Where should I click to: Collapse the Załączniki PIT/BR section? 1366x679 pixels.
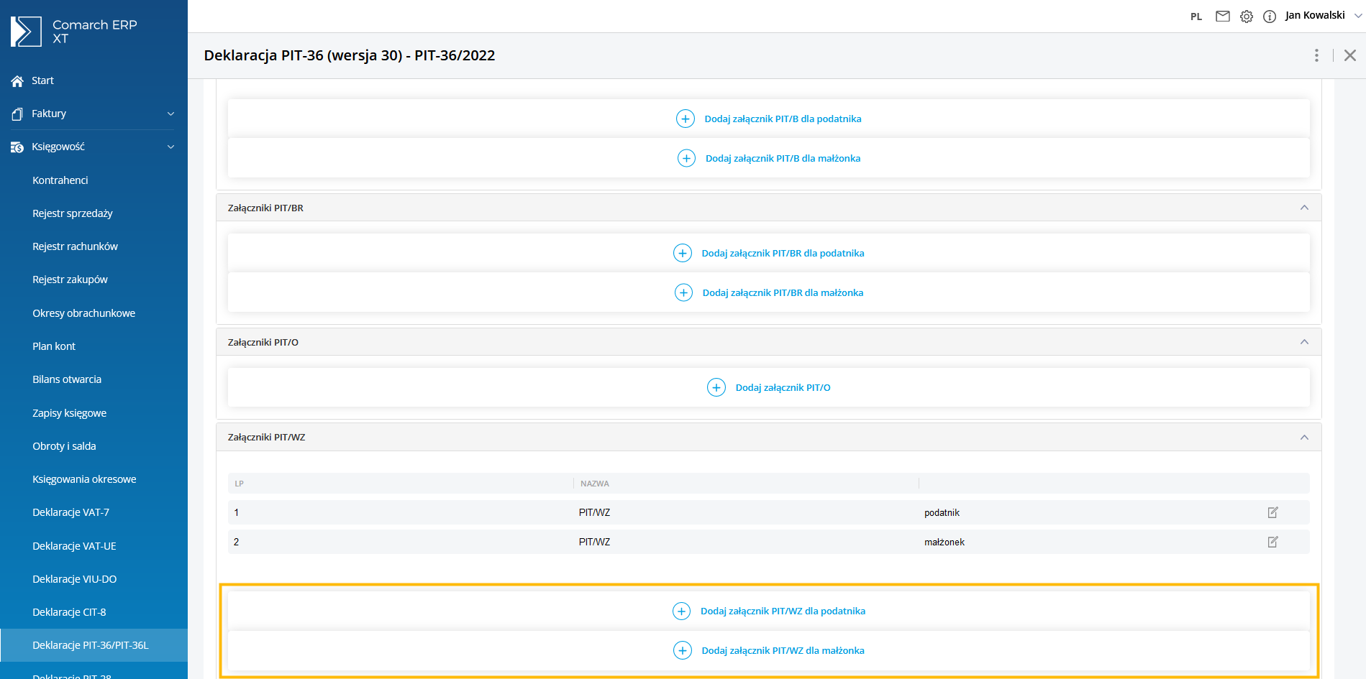1303,208
